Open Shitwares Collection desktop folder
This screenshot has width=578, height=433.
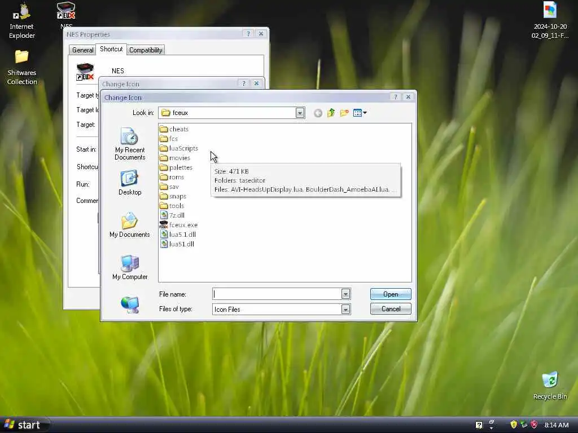point(22,68)
